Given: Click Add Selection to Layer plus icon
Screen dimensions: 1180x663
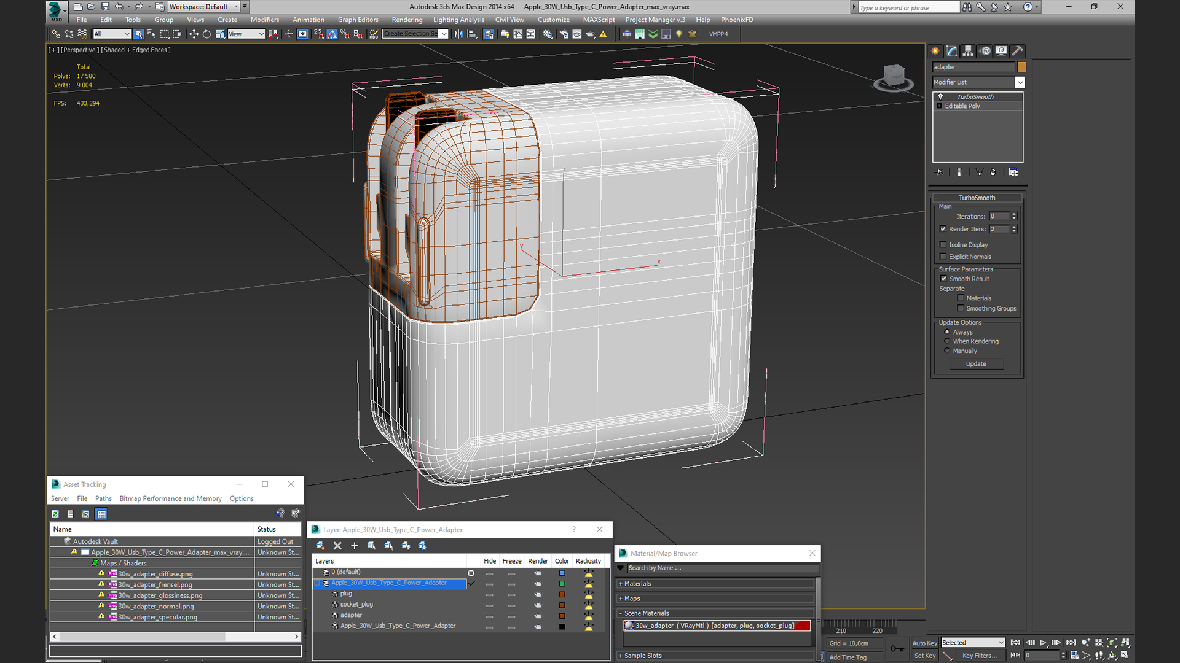Looking at the screenshot, I should tap(354, 546).
